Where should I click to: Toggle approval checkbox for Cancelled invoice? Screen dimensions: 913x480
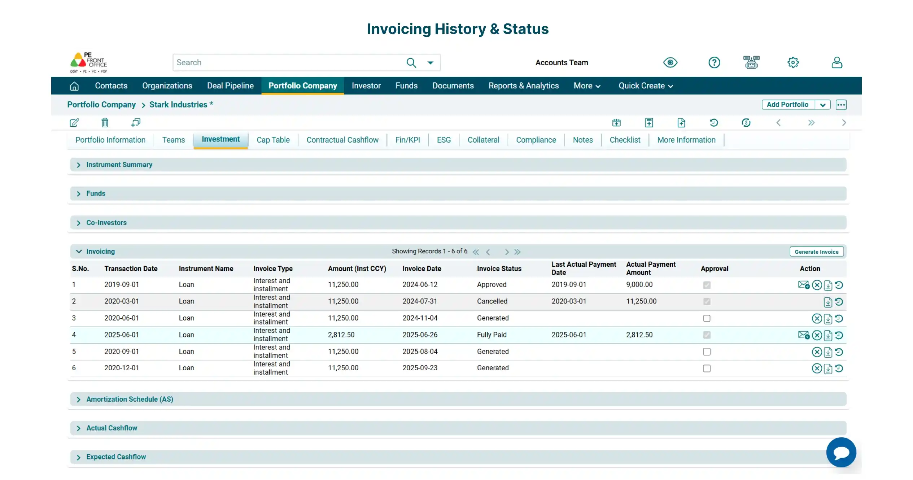click(707, 301)
